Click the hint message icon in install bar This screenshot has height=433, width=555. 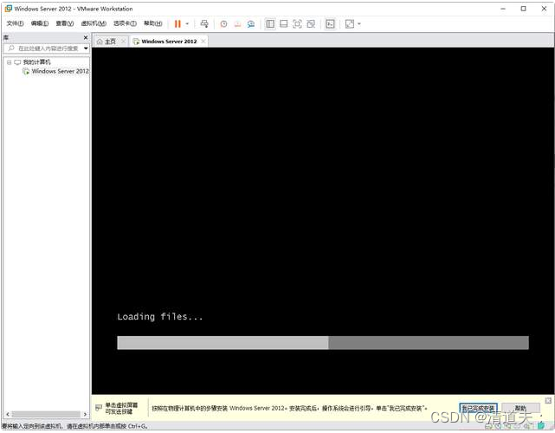click(99, 408)
